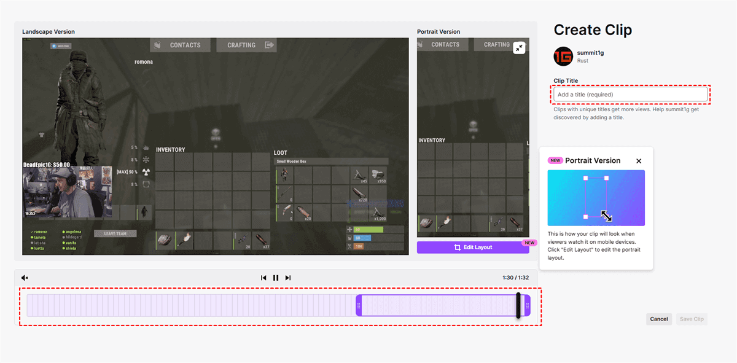Pause the clip preview
The height and width of the screenshot is (363, 737).
[x=276, y=278]
